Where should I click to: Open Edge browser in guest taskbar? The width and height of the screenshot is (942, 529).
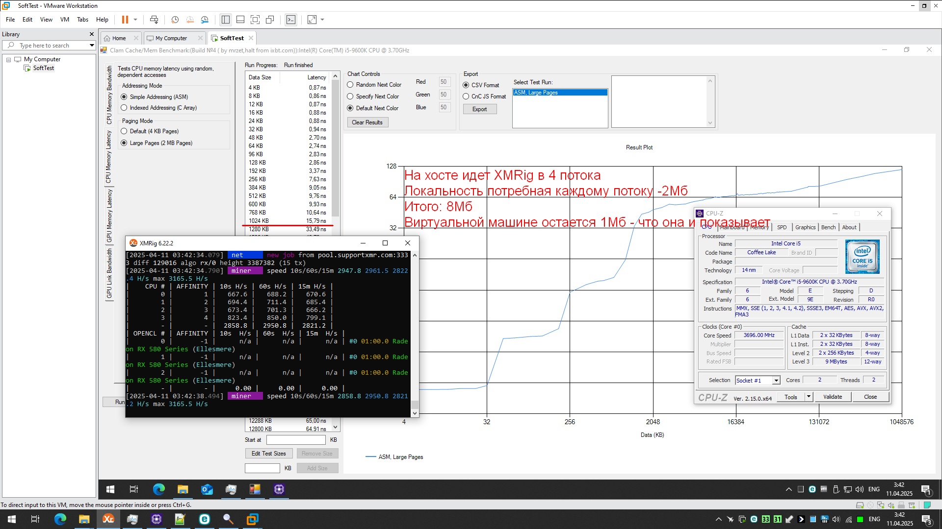(158, 489)
